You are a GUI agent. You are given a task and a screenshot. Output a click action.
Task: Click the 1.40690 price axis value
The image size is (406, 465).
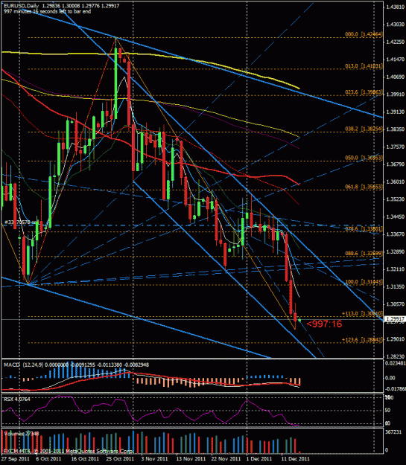pos(395,77)
